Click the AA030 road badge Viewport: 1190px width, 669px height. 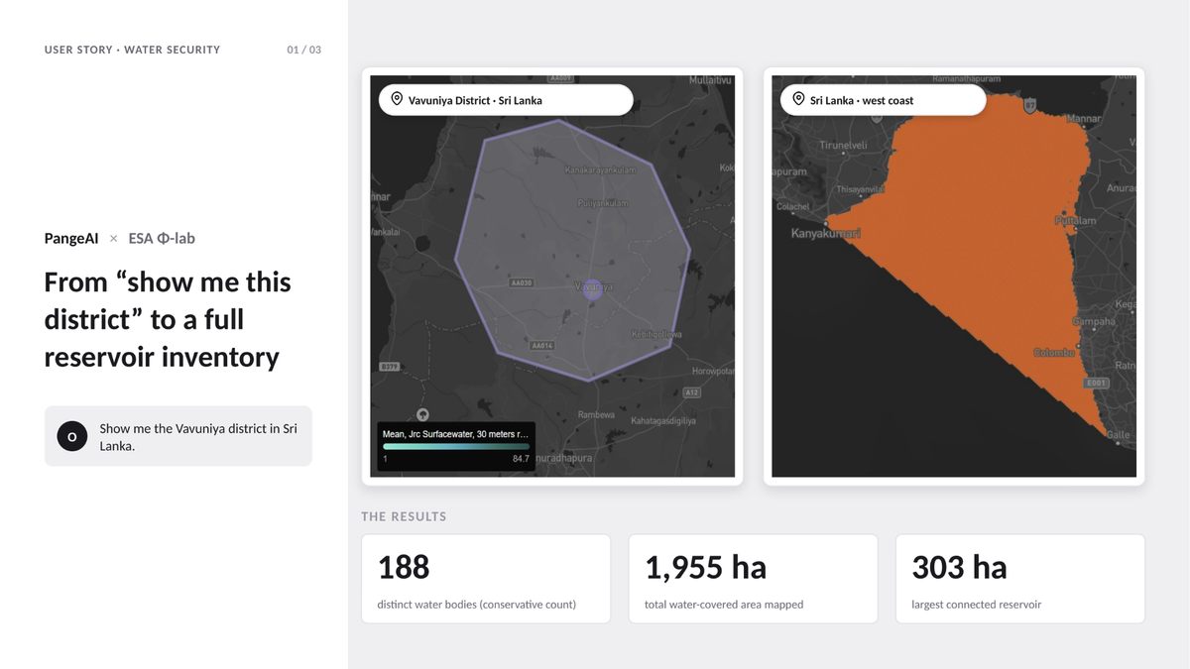pyautogui.click(x=521, y=282)
